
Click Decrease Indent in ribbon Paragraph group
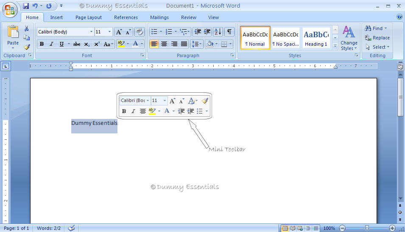198,32
